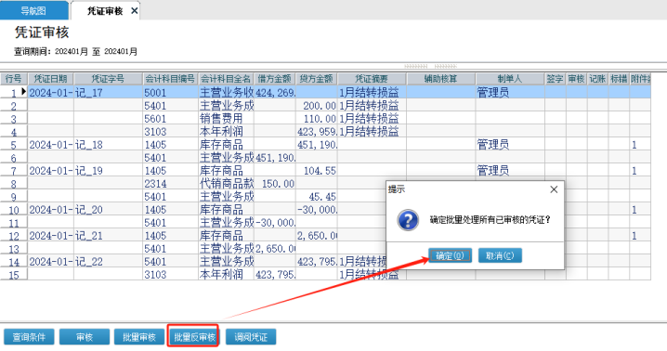Image resolution: width=667 pixels, height=351 pixels.
Task: Click the 批量反审核 button
Action: pos(194,337)
